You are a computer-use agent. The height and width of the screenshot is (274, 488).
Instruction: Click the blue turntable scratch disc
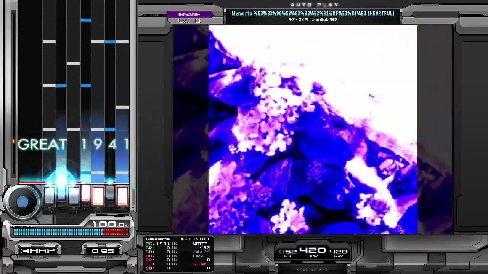pos(22,202)
